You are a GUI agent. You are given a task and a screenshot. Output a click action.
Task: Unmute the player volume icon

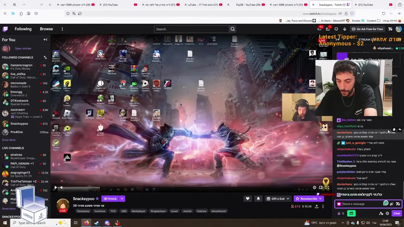62,188
